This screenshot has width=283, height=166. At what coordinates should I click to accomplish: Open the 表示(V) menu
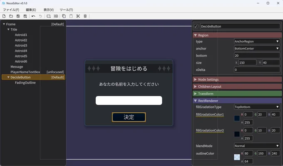[x=49, y=10]
